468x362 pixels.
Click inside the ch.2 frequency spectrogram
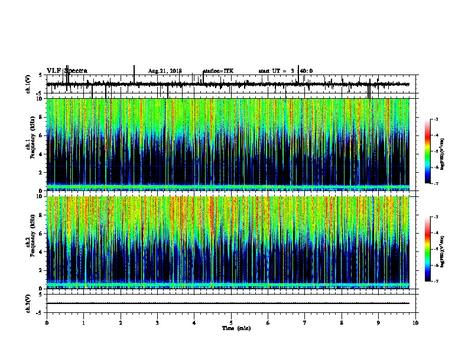point(228,243)
